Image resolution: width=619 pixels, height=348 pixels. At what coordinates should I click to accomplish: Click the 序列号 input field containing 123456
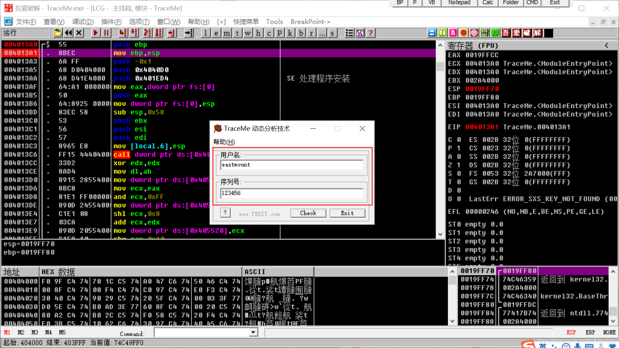pos(292,193)
